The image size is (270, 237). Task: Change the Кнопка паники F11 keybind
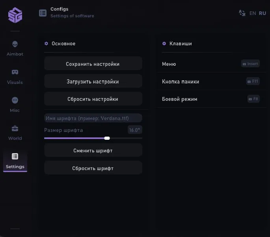tap(253, 81)
